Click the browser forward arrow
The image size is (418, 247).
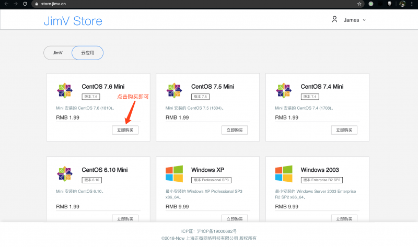point(16,4)
